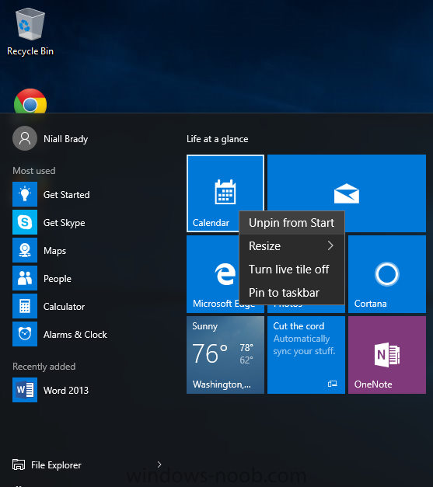Click the File Explorer label

click(56, 465)
